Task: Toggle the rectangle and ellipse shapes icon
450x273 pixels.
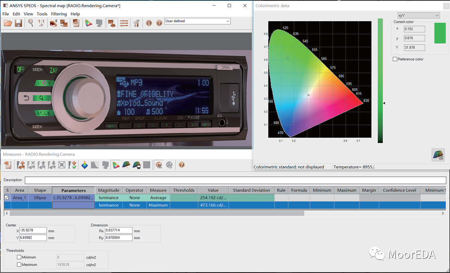Action: [112, 23]
